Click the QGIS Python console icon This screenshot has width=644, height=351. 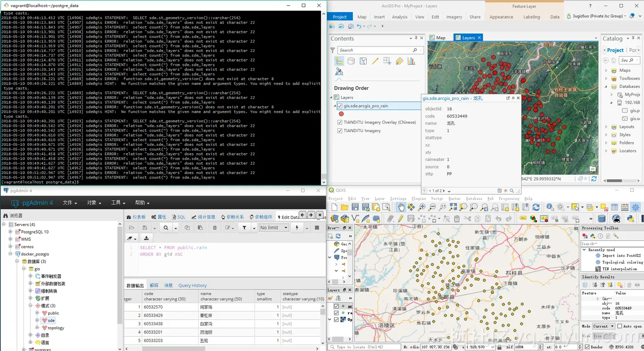(630, 219)
